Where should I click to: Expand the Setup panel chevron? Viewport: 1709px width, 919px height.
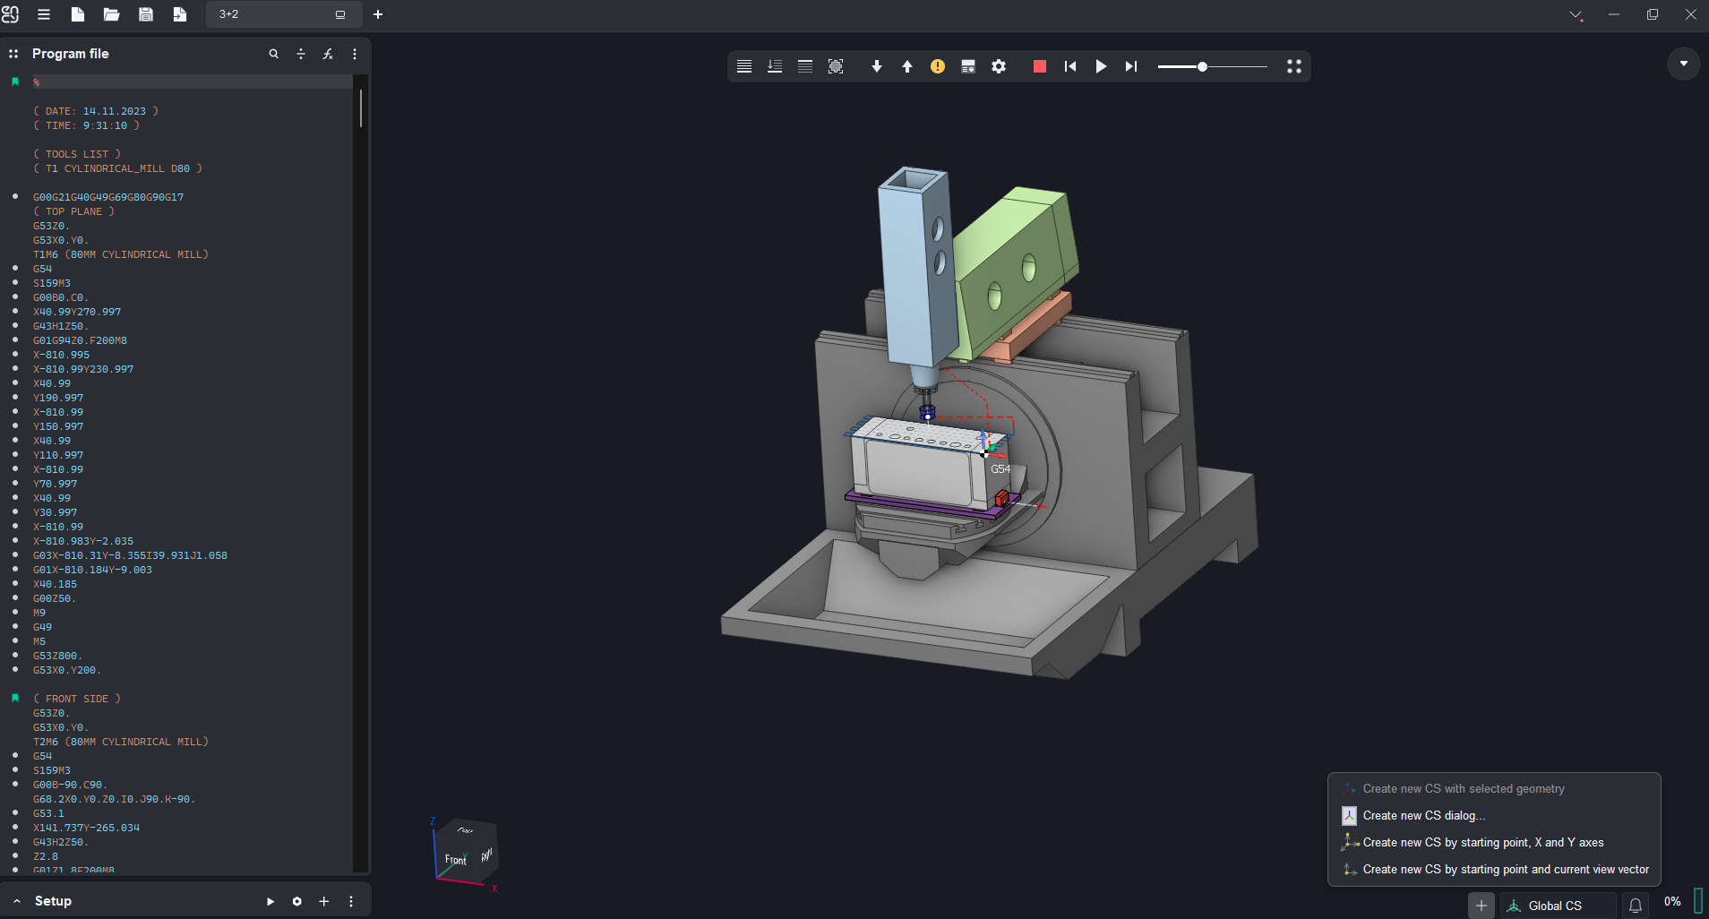pos(17,901)
